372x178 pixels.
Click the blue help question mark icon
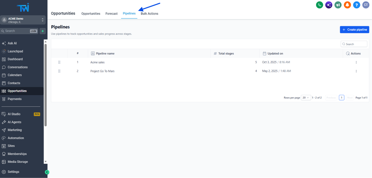pos(357,5)
